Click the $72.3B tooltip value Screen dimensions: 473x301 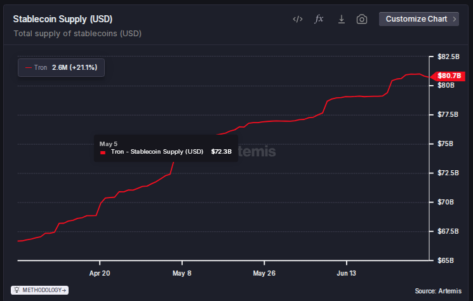222,152
